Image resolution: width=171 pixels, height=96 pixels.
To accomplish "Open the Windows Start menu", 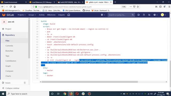I will 3,94.
